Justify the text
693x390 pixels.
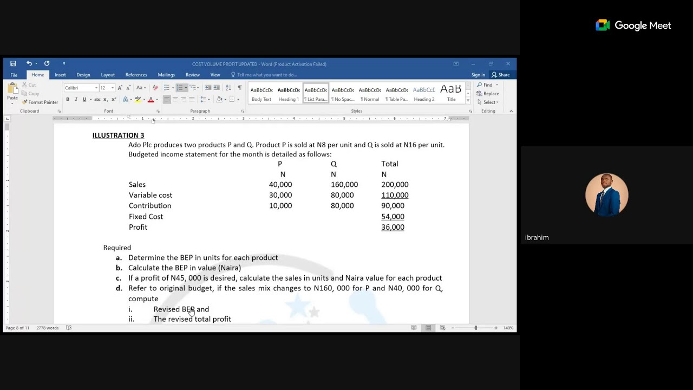pyautogui.click(x=192, y=100)
